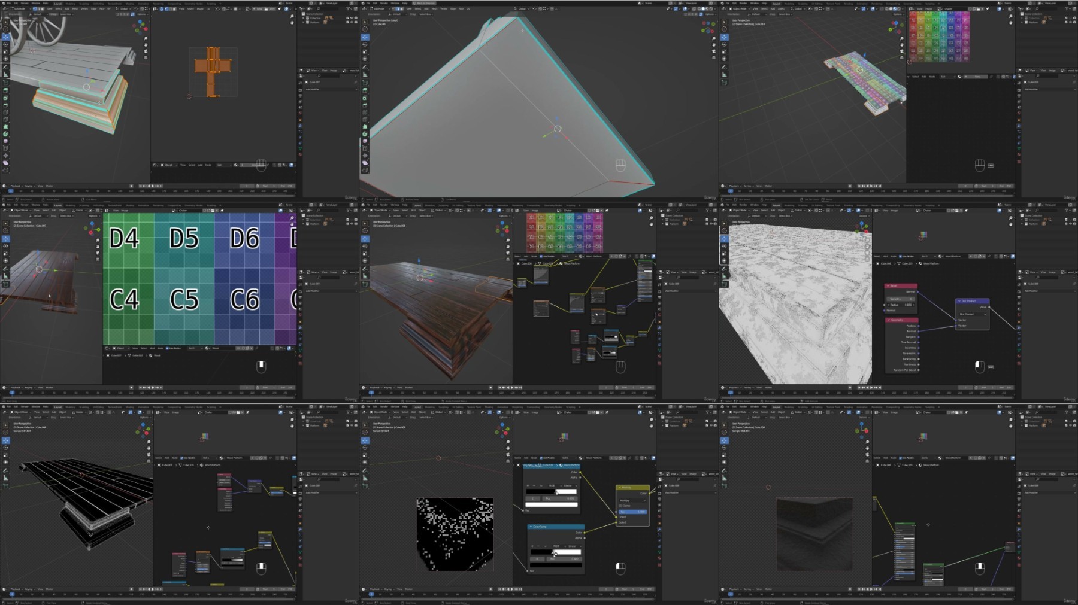Screen dimensions: 1078x605
Task: Open the Dot Product operation dropdown
Action: (971, 314)
